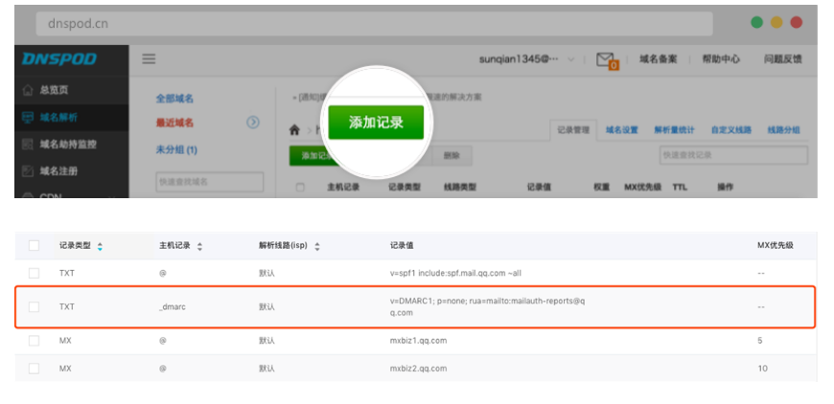The height and width of the screenshot is (404, 834).
Task: Click the hamburger menu icon
Action: click(x=149, y=59)
